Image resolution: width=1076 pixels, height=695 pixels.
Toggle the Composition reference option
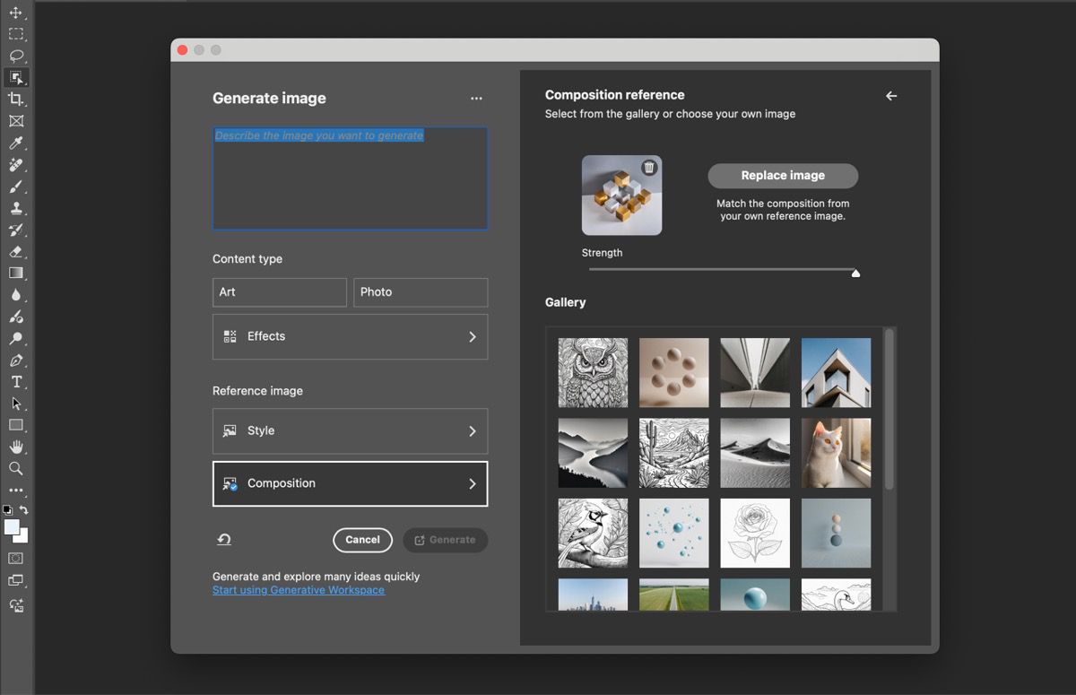click(x=350, y=482)
